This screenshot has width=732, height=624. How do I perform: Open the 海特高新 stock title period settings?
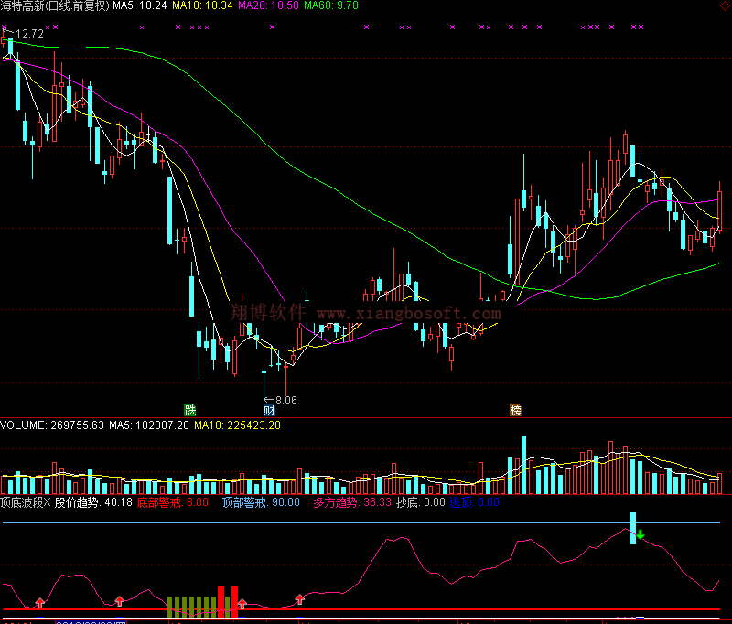[55, 5]
